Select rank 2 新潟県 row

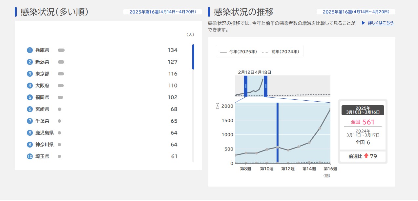(x=102, y=62)
